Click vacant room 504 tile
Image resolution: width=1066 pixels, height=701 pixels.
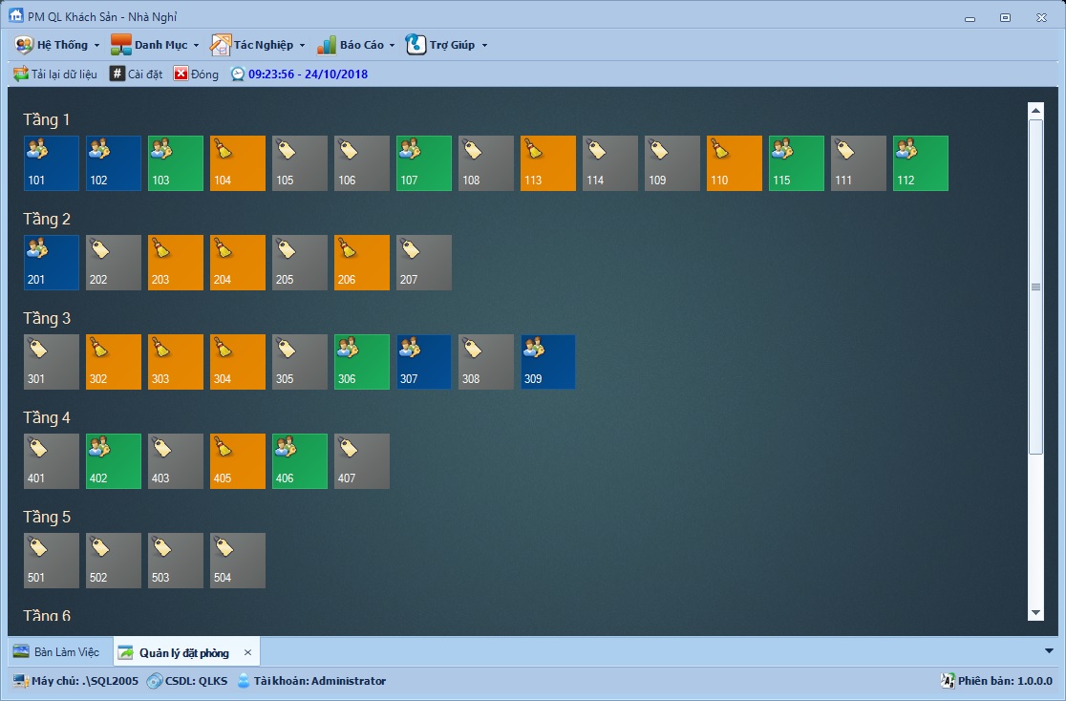point(238,561)
